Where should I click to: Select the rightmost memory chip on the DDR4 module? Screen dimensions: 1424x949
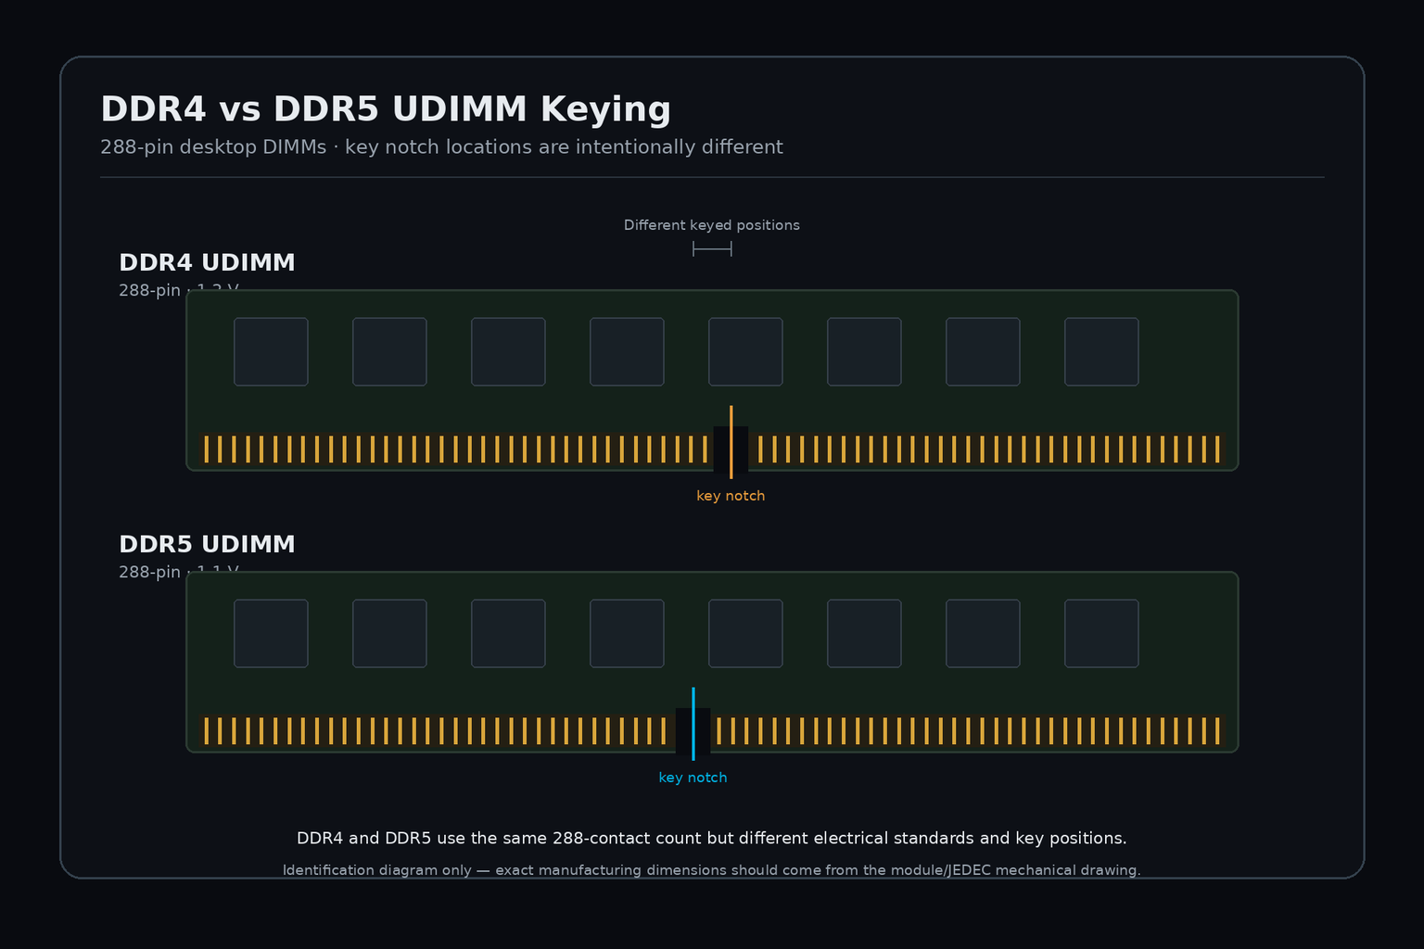1101,352
